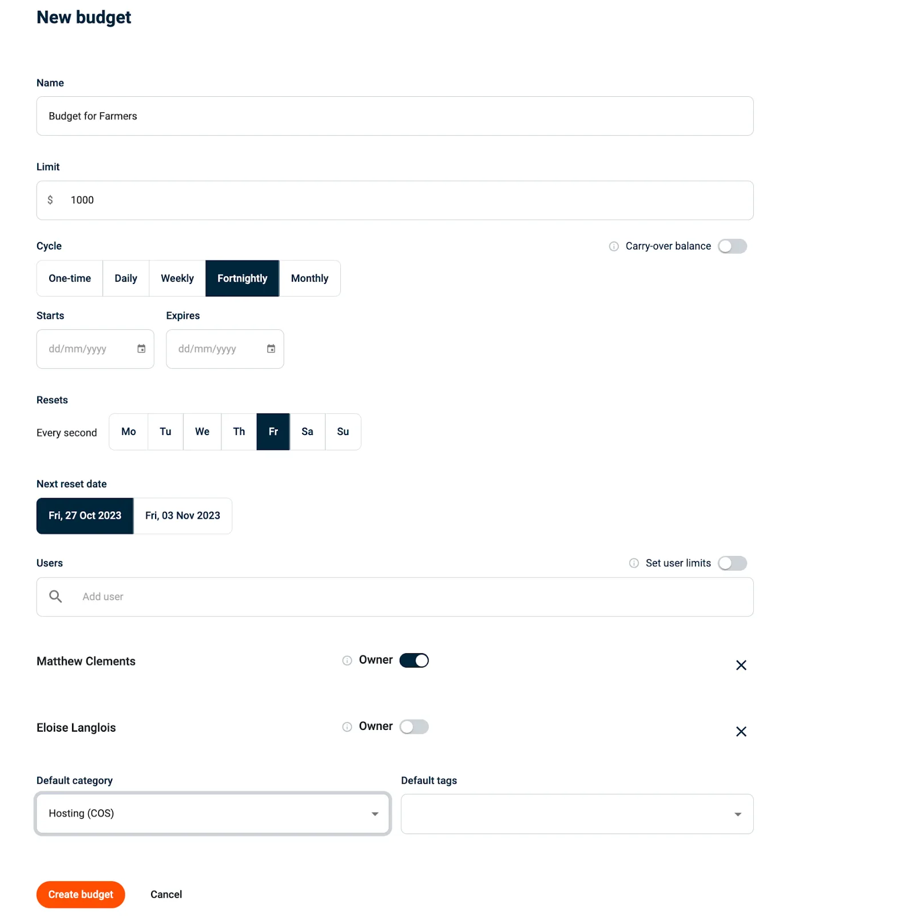Open the Default tags dropdown arrow
The height and width of the screenshot is (916, 898).
[738, 814]
